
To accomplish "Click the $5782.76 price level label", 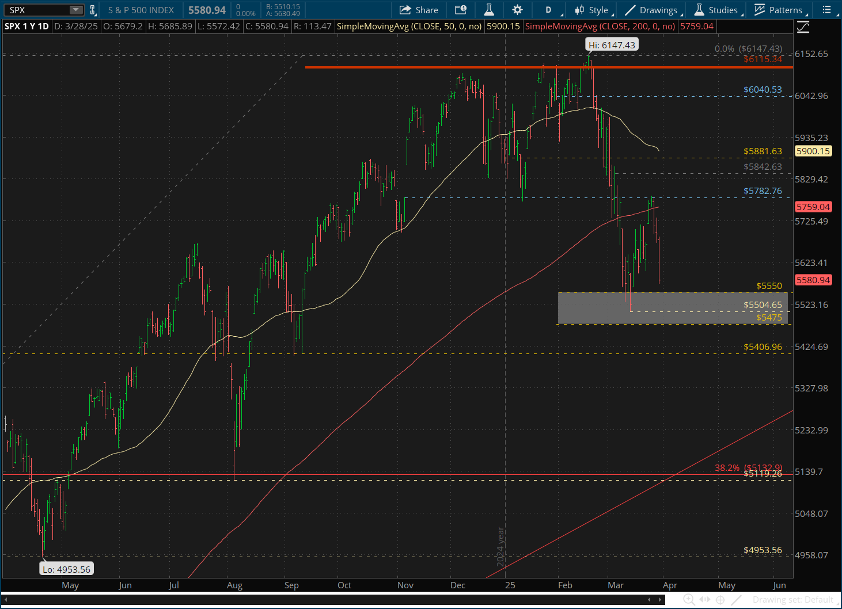I will coord(763,191).
